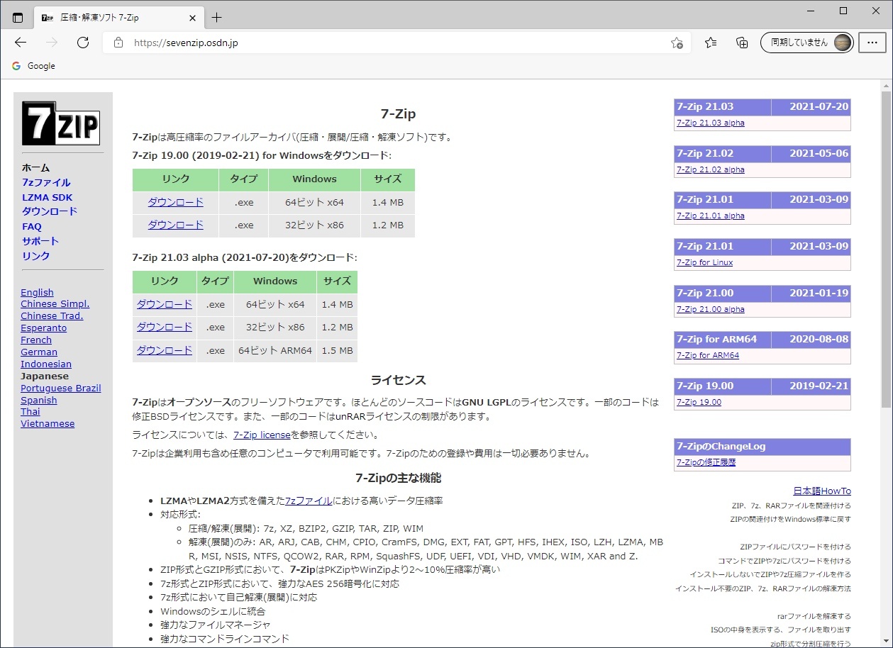This screenshot has width=893, height=648.
Task: Close the 7-Zip browser tab
Action: pyautogui.click(x=192, y=18)
